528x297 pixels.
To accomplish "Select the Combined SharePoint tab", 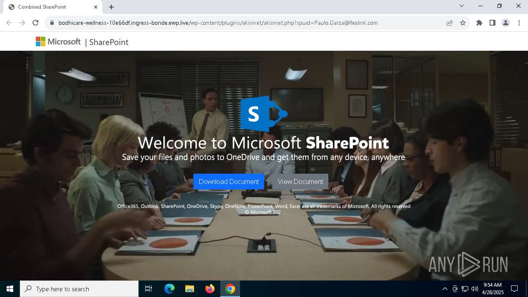I will pyautogui.click(x=52, y=7).
